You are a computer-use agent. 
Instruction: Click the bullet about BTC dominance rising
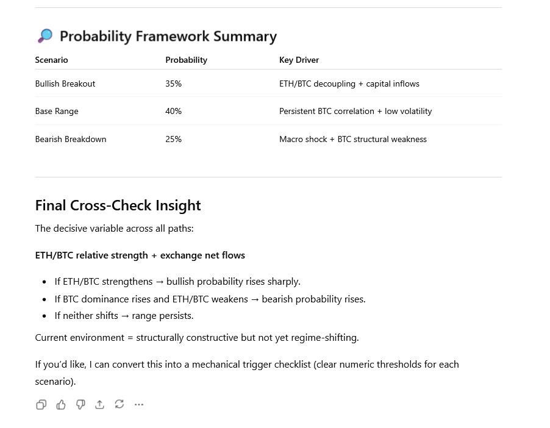pos(210,299)
